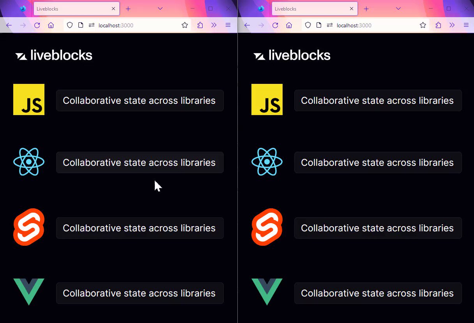
Task: Open Extensions in the right browser
Action: [438, 25]
